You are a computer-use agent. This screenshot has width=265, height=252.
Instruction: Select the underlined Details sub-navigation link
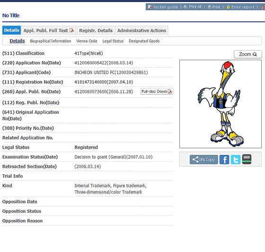point(17,41)
